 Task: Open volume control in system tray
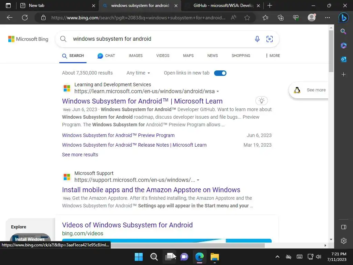tap(318, 257)
